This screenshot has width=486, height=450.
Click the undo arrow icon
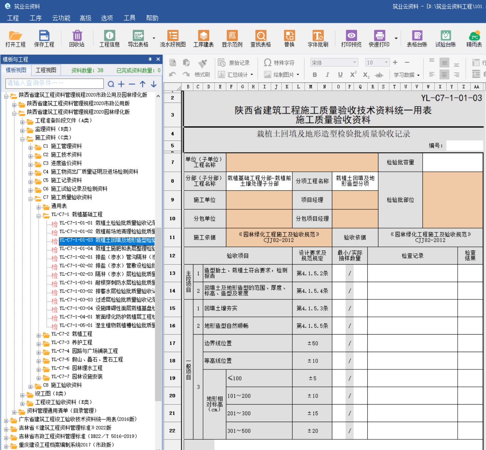point(172,74)
